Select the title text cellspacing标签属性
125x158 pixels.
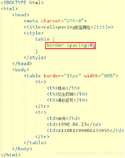click(x=67, y=27)
